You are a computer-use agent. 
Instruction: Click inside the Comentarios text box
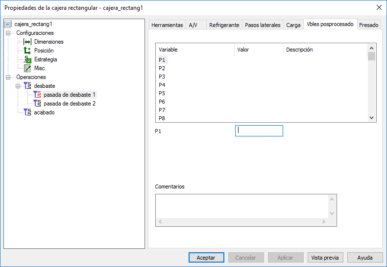point(242,206)
